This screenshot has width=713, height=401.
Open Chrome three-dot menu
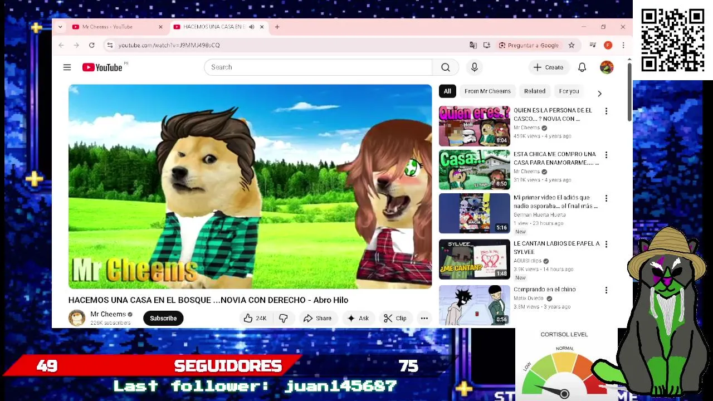623,45
